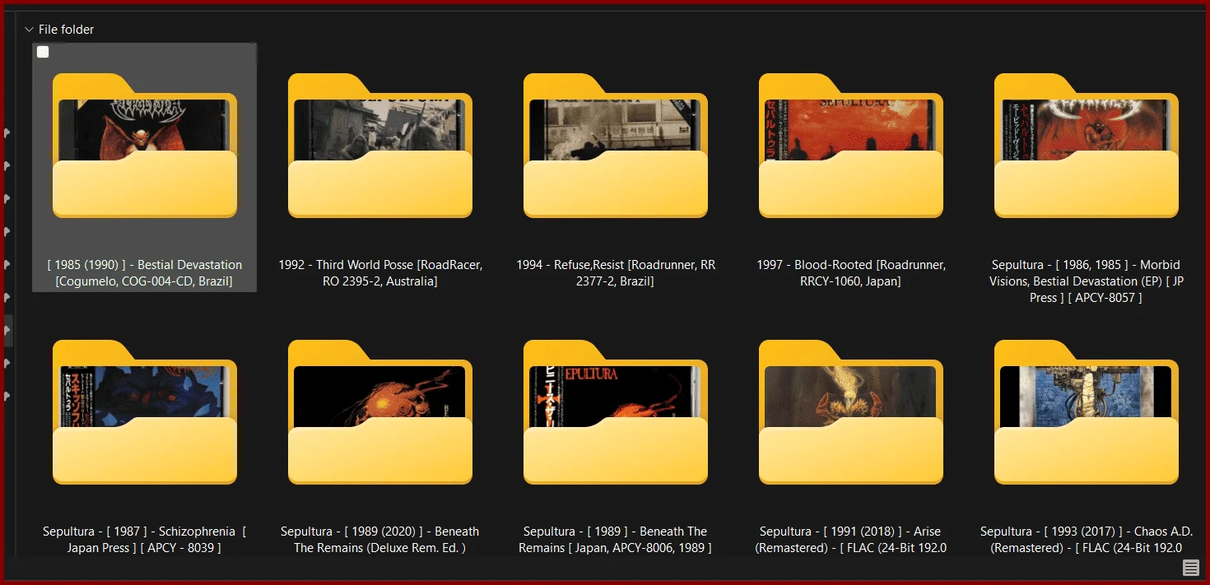Image resolution: width=1210 pixels, height=585 pixels.
Task: Select the File folder group header label
Action: tap(67, 30)
